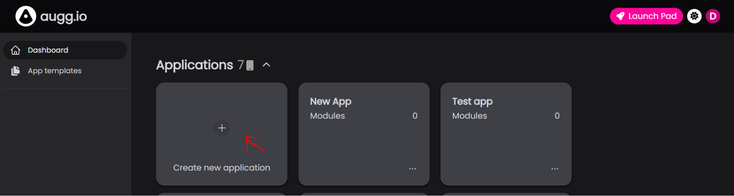The width and height of the screenshot is (734, 196).
Task: Open the New App three-dot options menu
Action: 412,169
